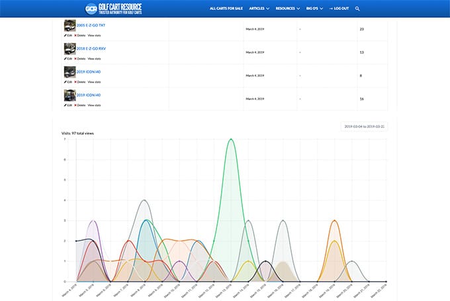View stats for 2018 E-Z-GO RXV
This screenshot has height=301, width=450.
click(95, 58)
